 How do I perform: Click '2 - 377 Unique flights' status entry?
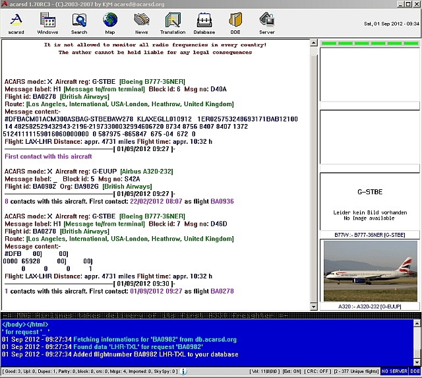point(356,371)
